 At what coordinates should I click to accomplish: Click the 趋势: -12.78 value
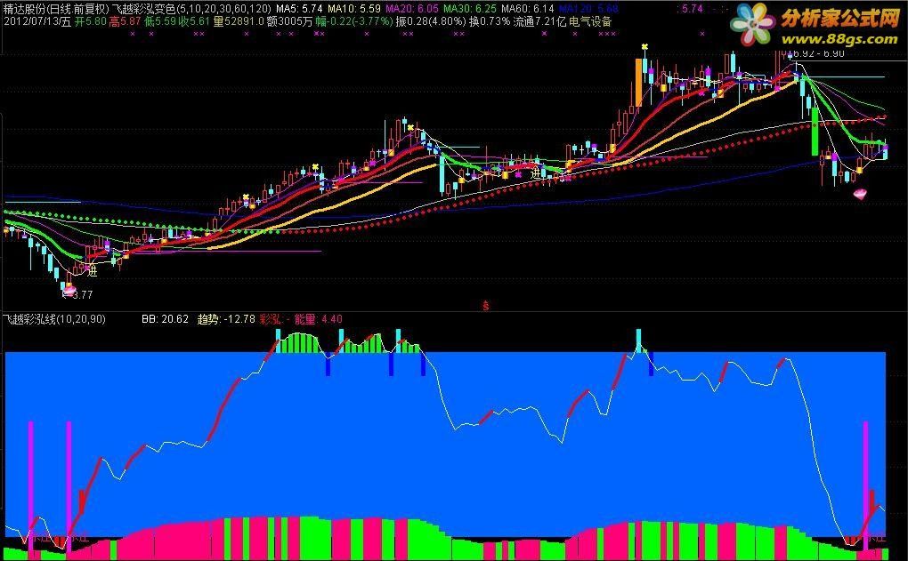coord(226,318)
